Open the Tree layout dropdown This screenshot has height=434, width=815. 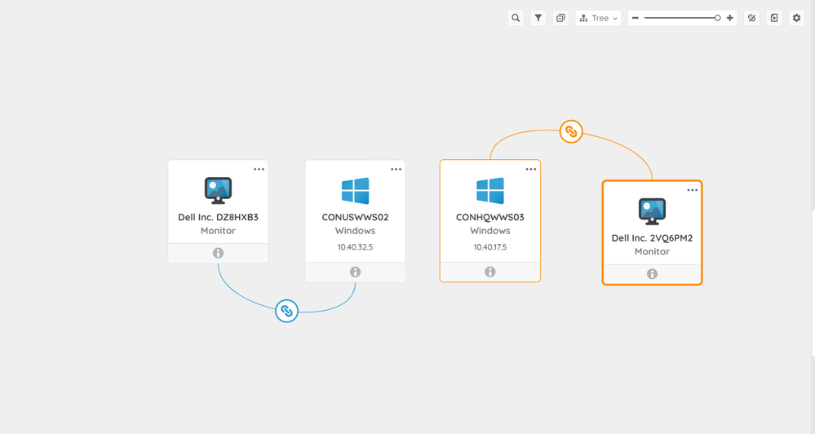(599, 18)
